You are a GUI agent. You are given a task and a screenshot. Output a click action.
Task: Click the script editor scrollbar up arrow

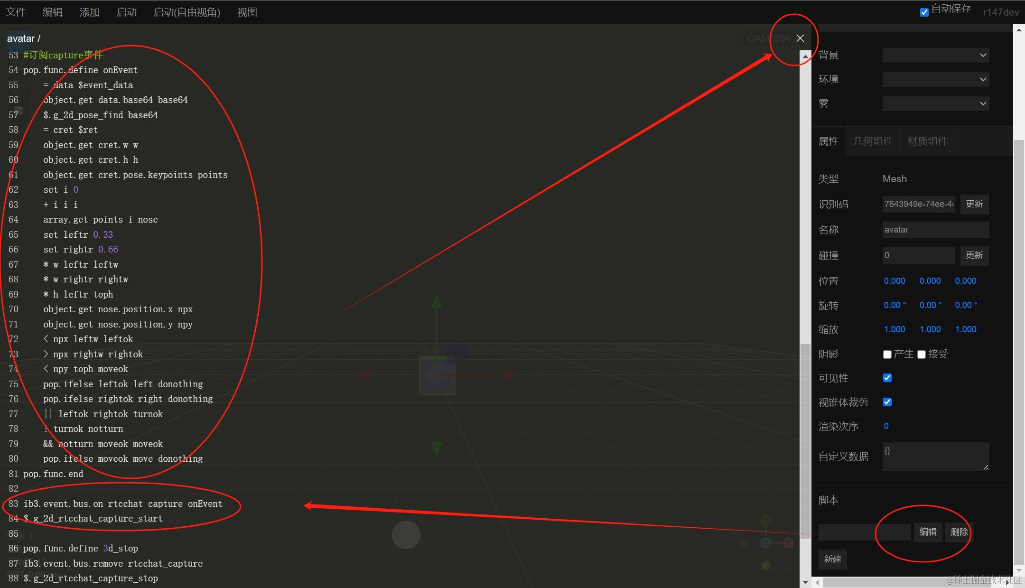[805, 56]
